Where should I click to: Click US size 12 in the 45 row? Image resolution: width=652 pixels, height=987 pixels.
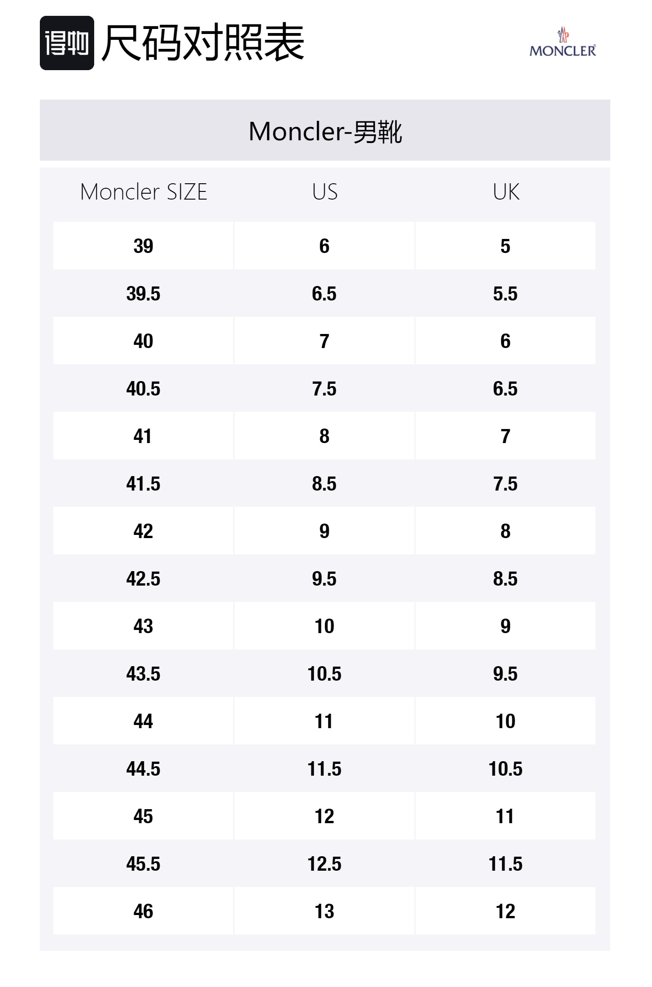click(x=324, y=816)
